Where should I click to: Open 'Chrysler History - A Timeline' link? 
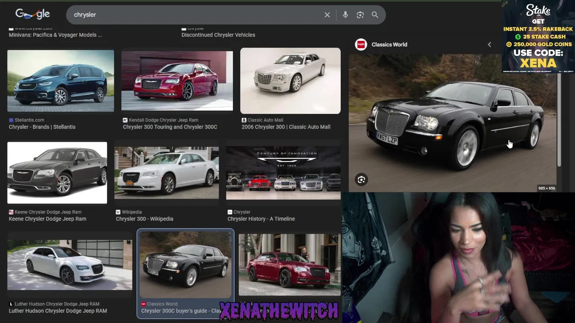[261, 219]
